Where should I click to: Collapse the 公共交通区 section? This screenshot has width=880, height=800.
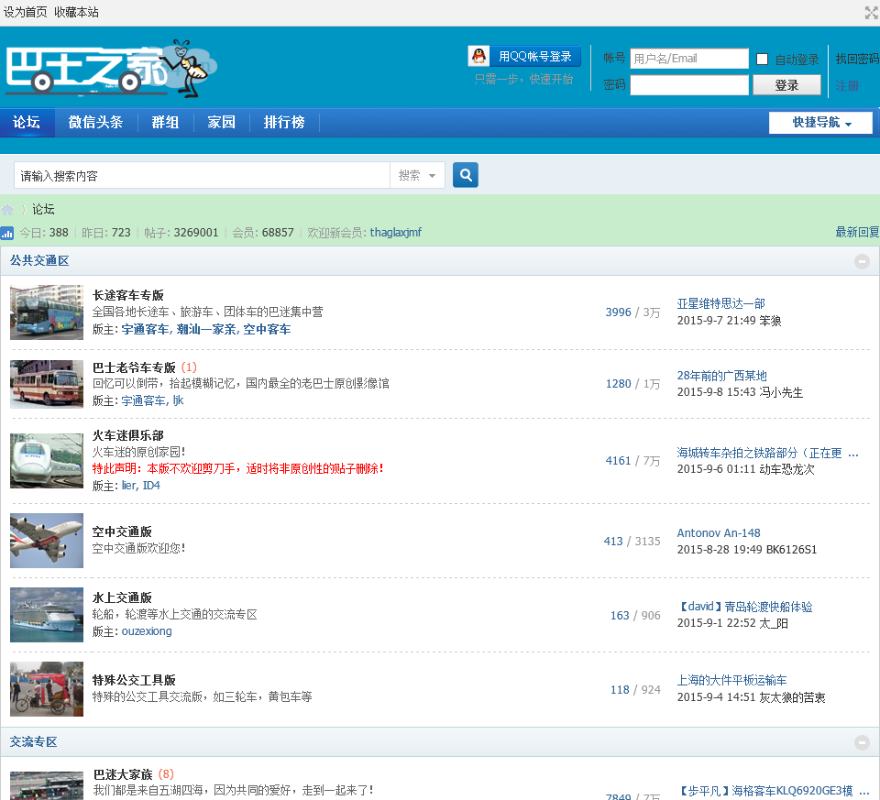click(862, 261)
